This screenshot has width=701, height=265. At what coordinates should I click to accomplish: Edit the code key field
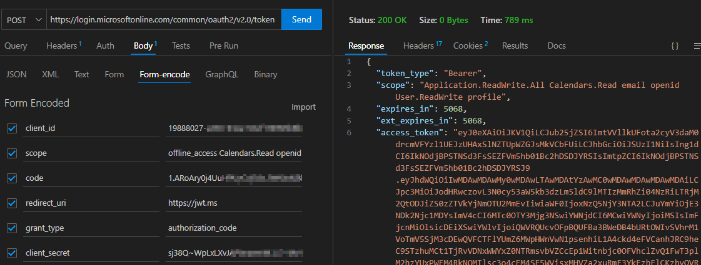coord(91,178)
